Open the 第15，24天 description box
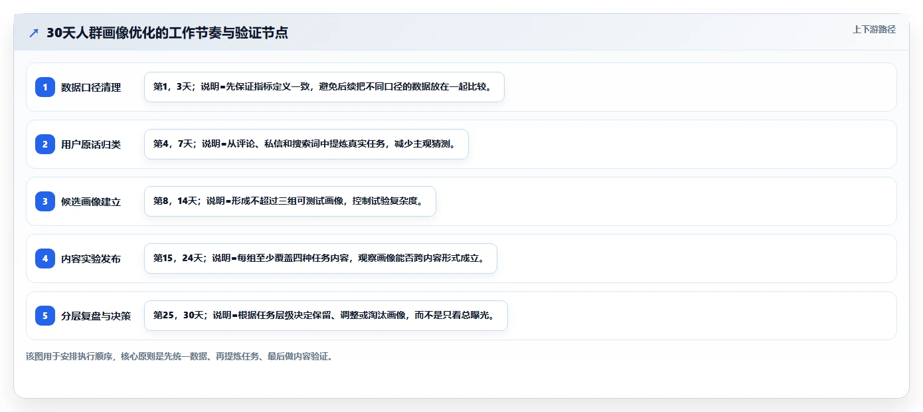 coord(321,258)
